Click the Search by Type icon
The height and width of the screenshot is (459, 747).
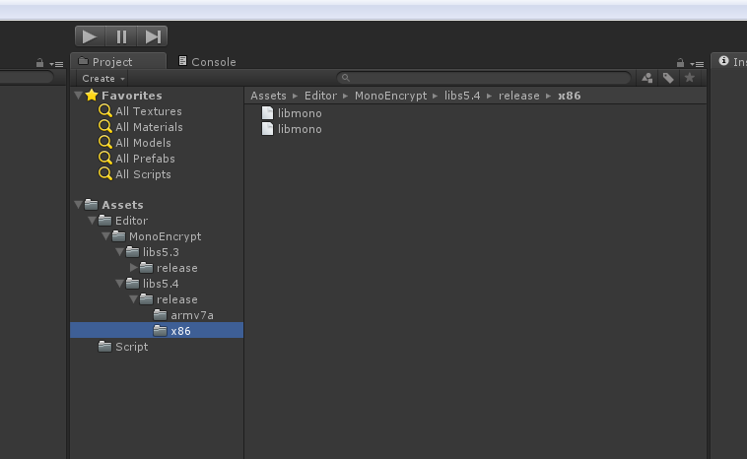point(646,78)
